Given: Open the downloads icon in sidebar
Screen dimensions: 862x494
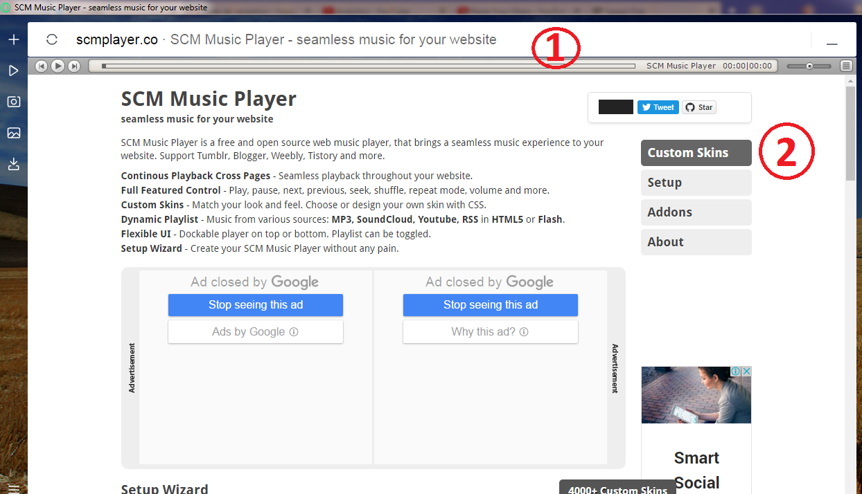Looking at the screenshot, I should pos(13,164).
